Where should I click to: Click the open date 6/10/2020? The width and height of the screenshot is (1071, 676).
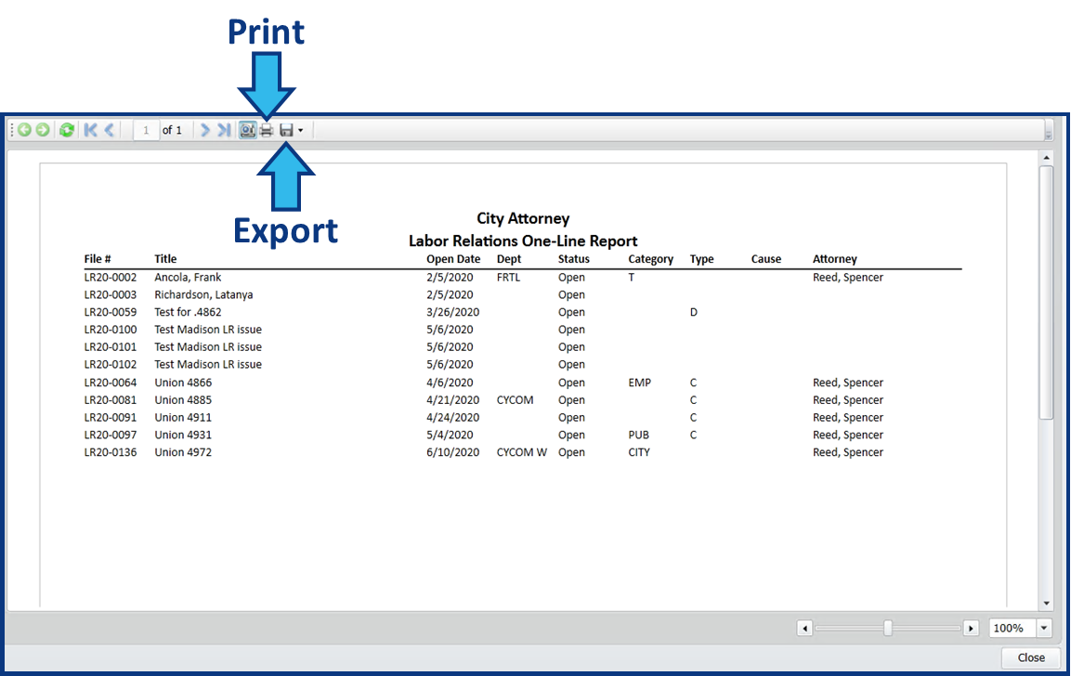(453, 452)
